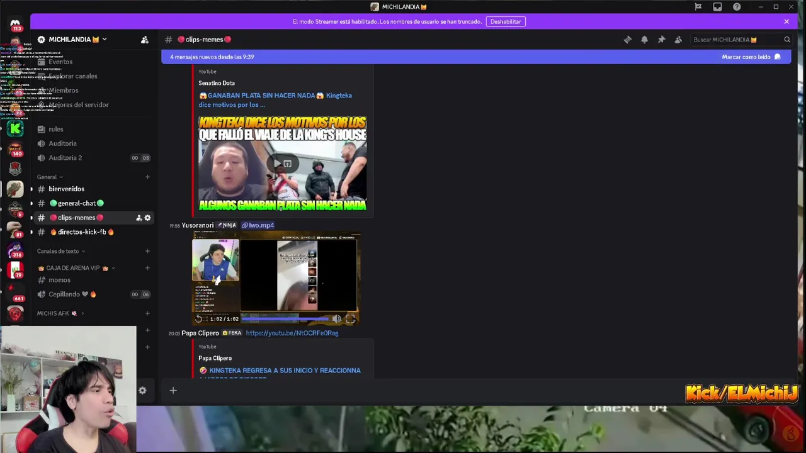
Task: Open the lwo.mp4 file link
Action: tap(258, 225)
